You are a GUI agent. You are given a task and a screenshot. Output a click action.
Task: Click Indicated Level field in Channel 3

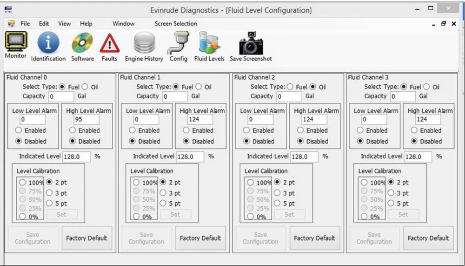[x=418, y=157]
